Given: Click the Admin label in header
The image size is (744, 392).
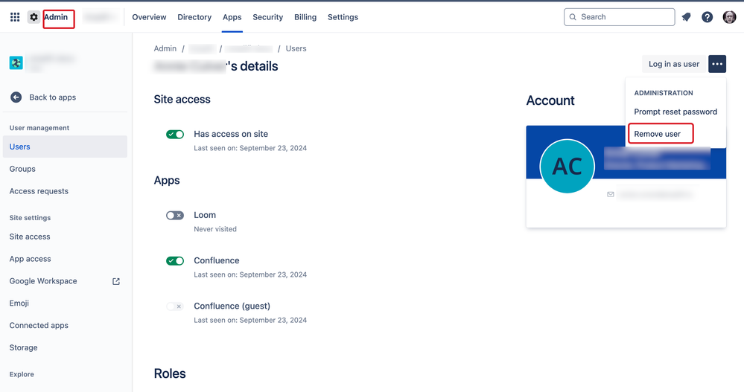Looking at the screenshot, I should (x=56, y=17).
